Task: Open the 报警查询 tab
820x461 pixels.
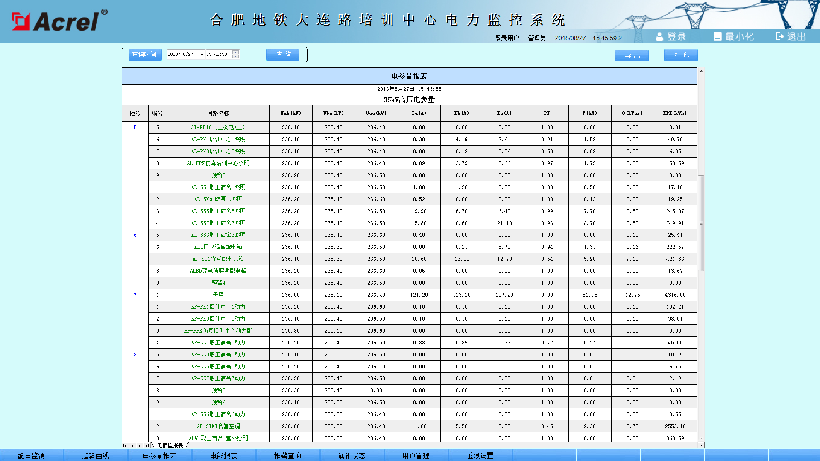Action: [x=288, y=455]
